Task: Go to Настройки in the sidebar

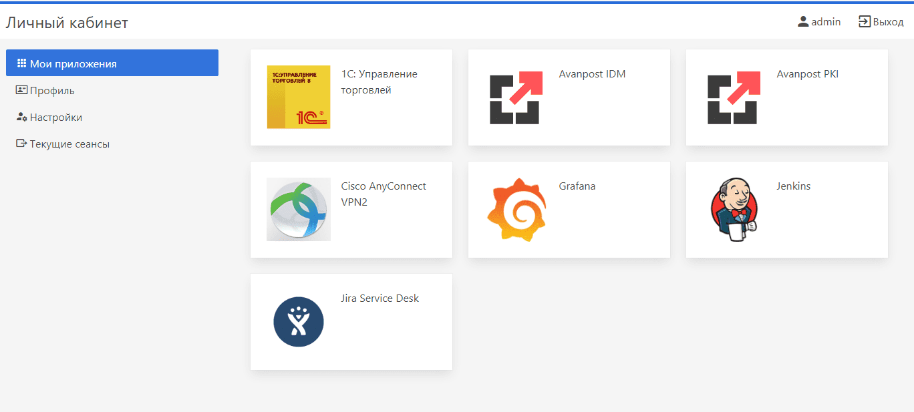Action: (112, 117)
